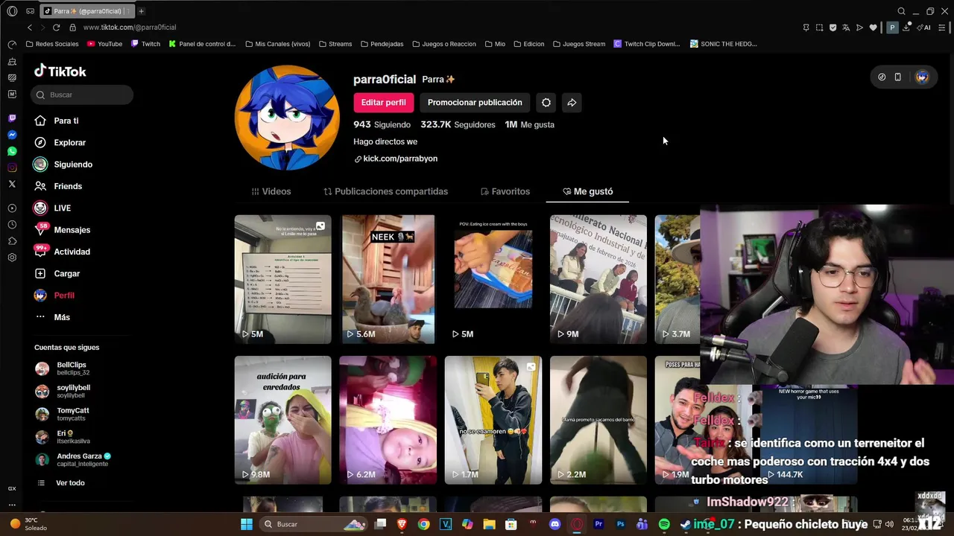Open Easy Setup menu lines icon
Viewport: 954px width, 536px height.
coord(942,28)
